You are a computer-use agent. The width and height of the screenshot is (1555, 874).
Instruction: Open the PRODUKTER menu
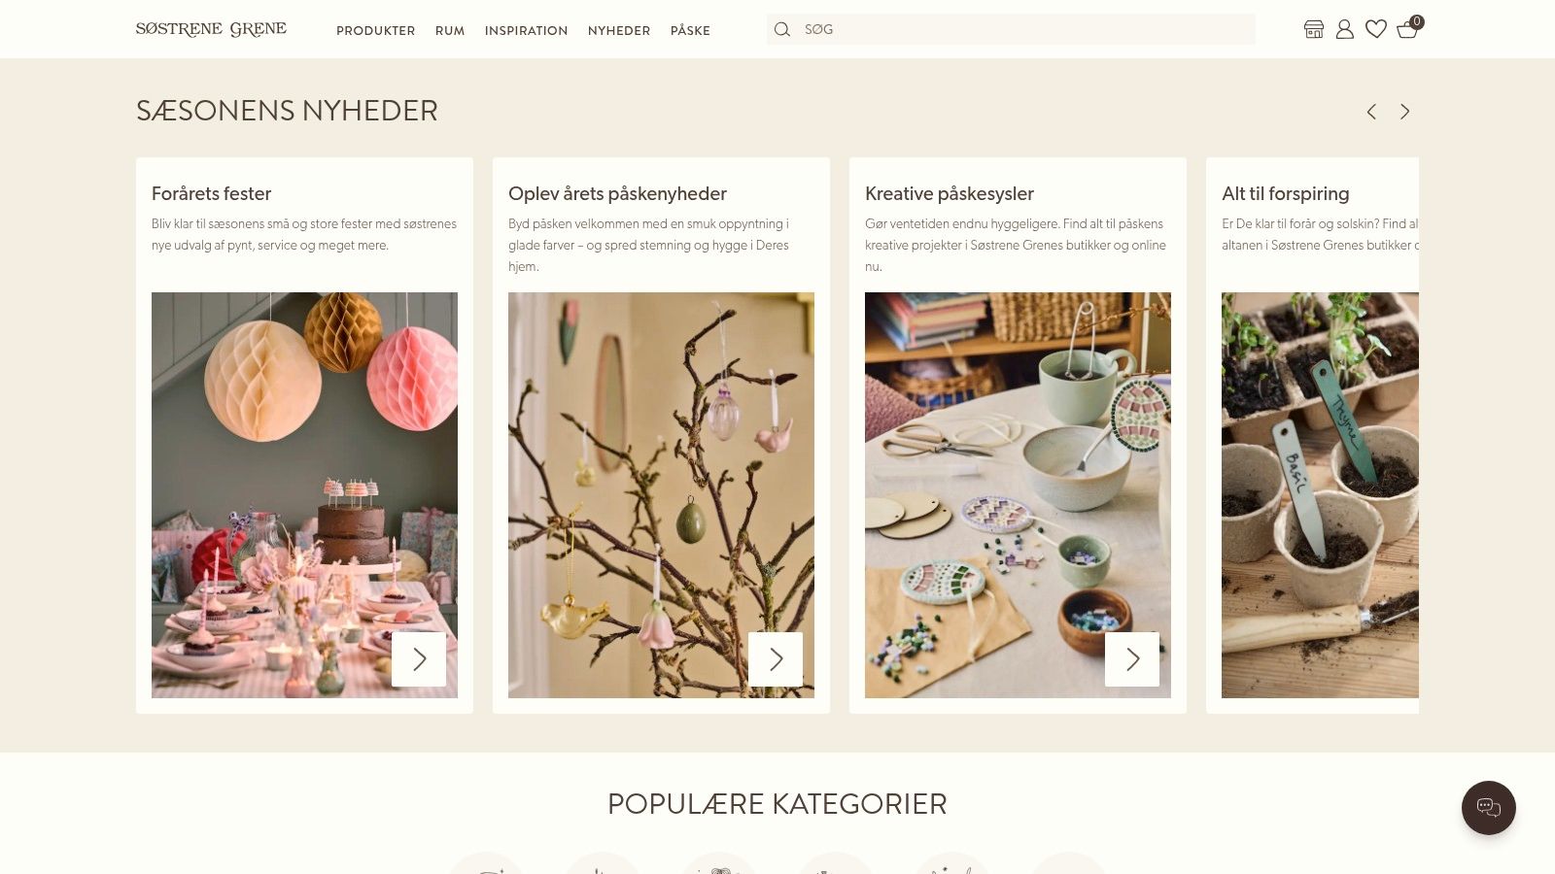376,31
